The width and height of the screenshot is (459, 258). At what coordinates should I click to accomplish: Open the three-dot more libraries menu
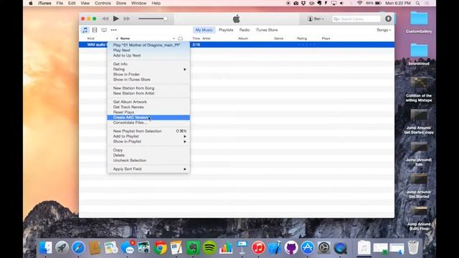113,30
